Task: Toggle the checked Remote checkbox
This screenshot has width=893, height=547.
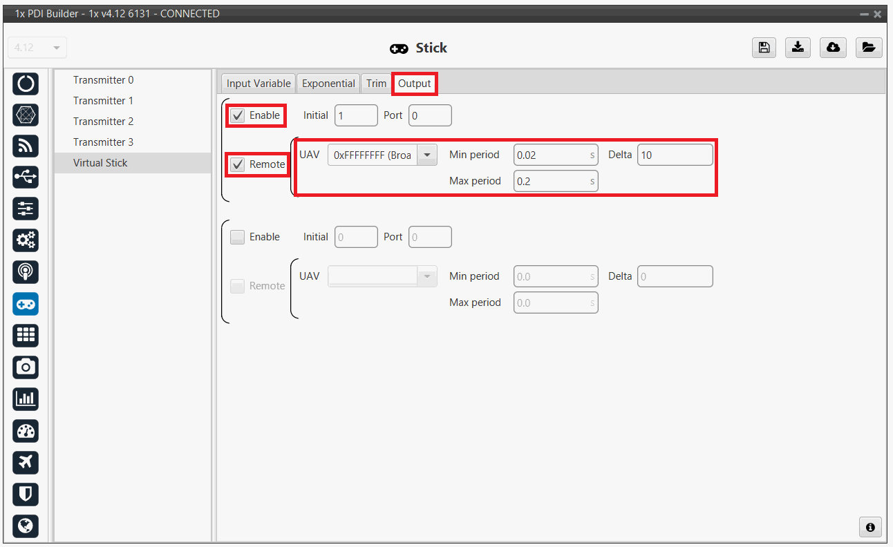Action: click(238, 164)
